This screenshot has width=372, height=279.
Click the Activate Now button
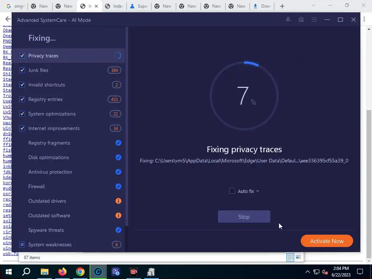point(327,241)
